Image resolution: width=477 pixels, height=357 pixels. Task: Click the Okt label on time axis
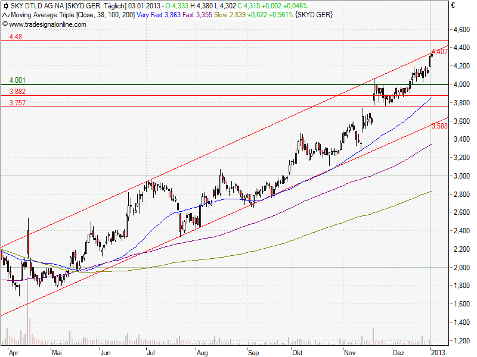[x=297, y=352]
